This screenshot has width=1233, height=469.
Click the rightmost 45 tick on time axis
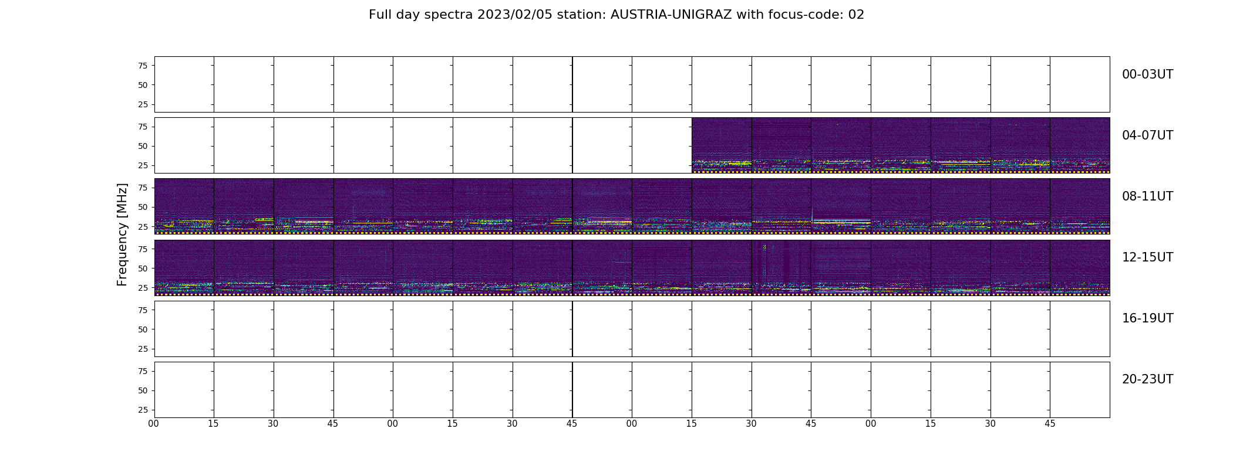(x=1050, y=424)
